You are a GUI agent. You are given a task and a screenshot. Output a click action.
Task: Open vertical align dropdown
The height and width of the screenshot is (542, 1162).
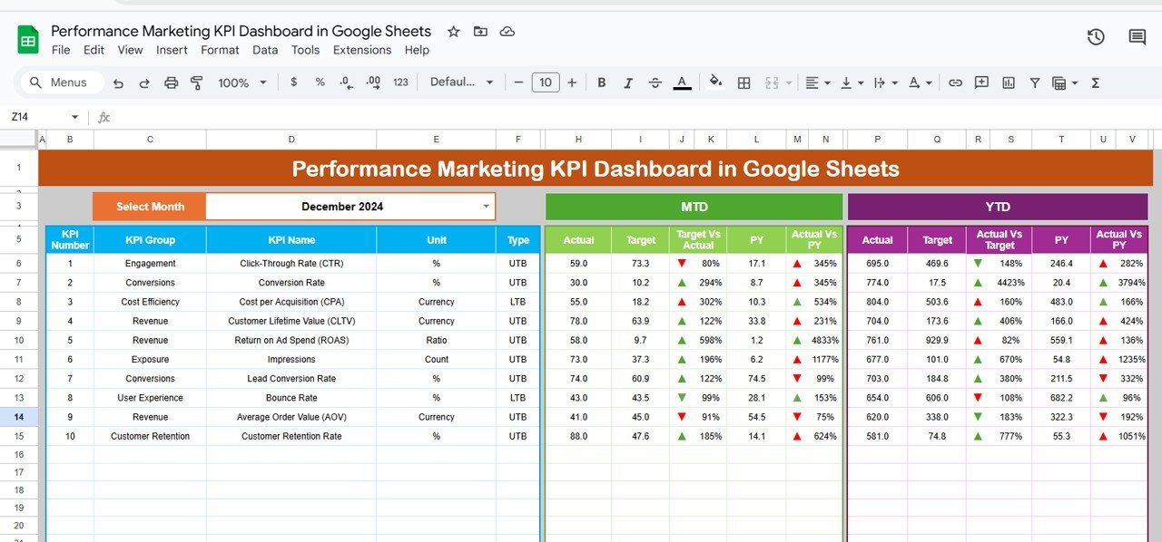coord(852,82)
